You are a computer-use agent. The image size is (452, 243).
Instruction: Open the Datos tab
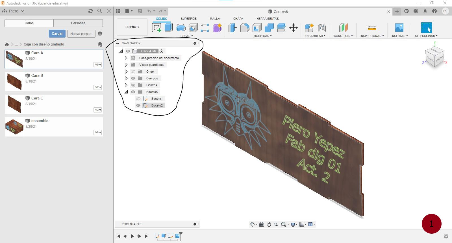click(29, 23)
